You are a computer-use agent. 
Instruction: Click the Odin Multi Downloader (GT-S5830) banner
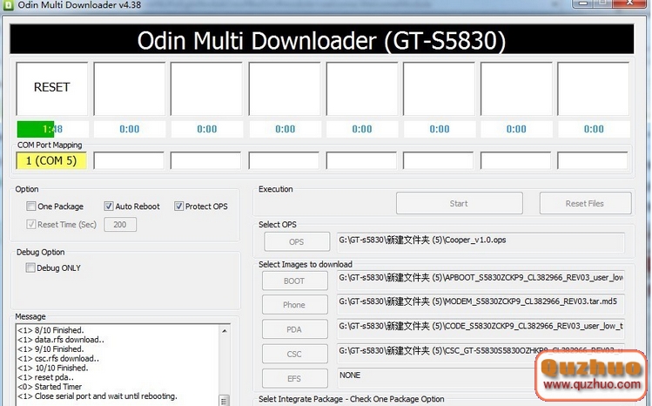322,39
